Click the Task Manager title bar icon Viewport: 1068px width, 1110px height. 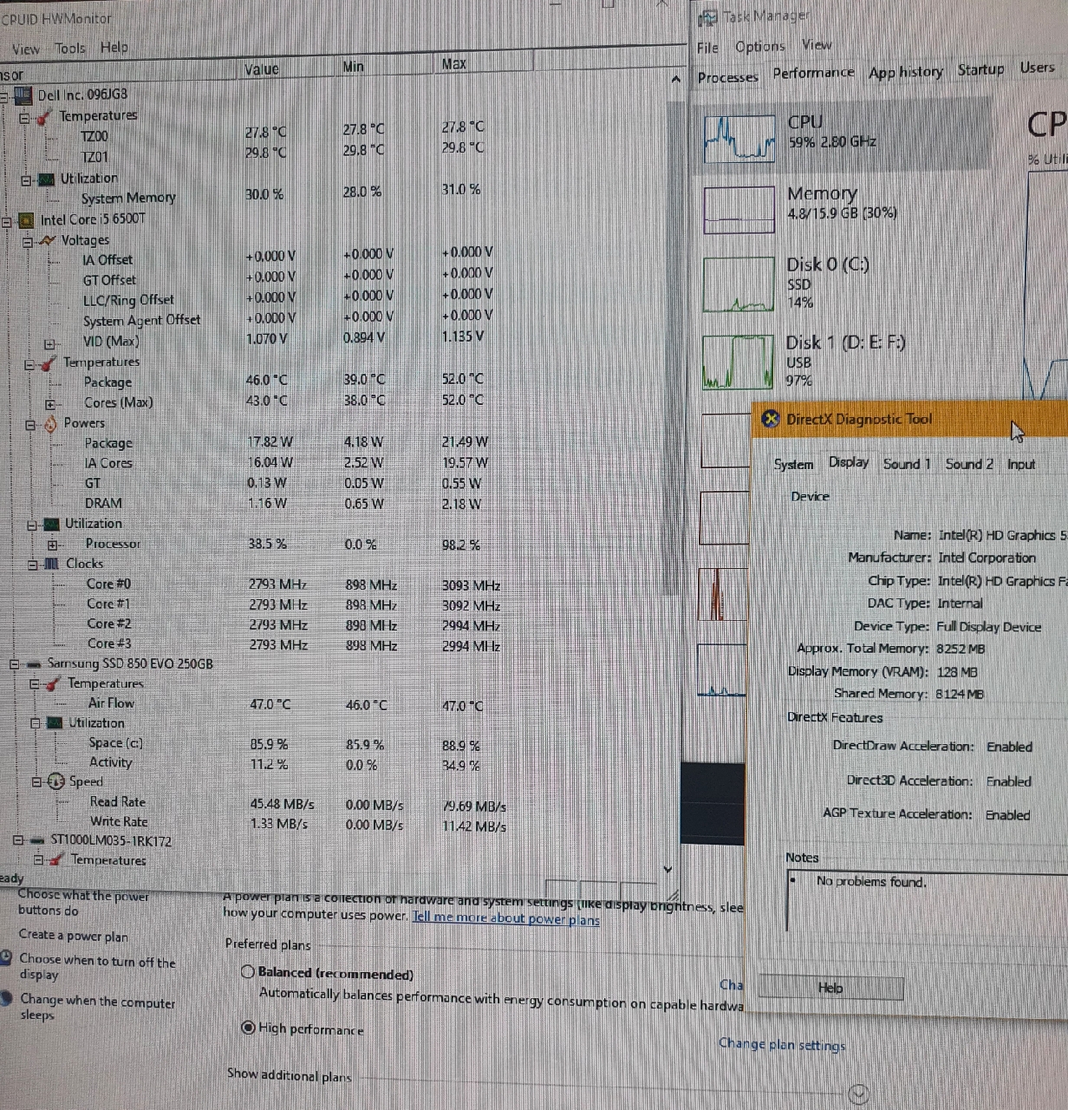[709, 17]
